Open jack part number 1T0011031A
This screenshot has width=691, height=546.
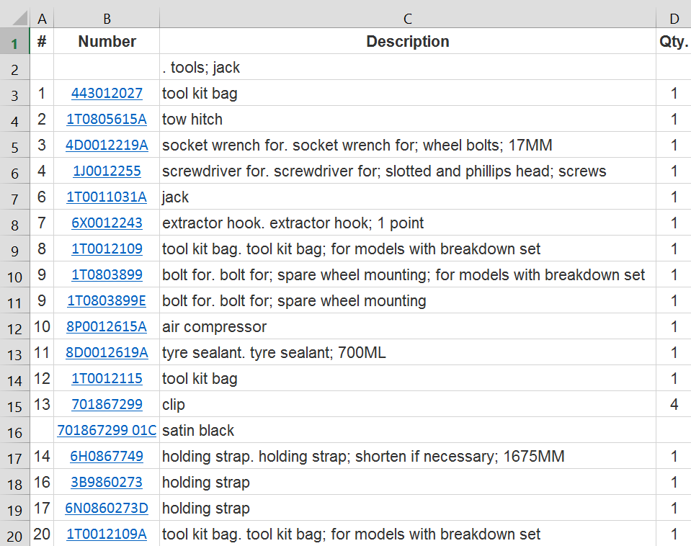point(107,197)
